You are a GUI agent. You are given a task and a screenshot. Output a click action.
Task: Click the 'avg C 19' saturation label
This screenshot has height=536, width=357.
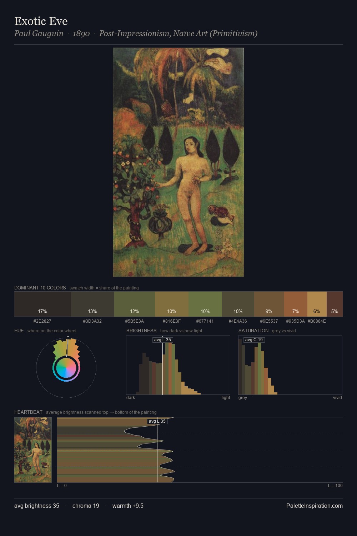(254, 340)
